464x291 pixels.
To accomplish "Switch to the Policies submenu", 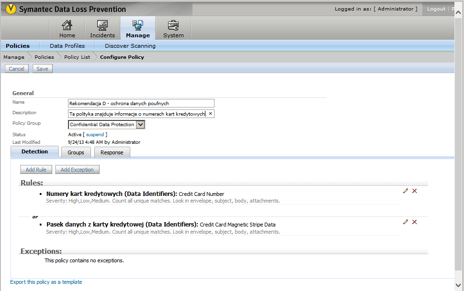I will [18, 46].
